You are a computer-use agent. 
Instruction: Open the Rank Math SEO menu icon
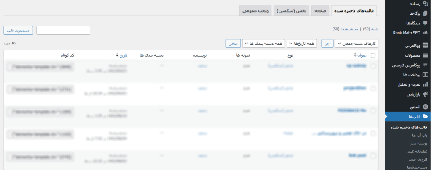click(425, 32)
